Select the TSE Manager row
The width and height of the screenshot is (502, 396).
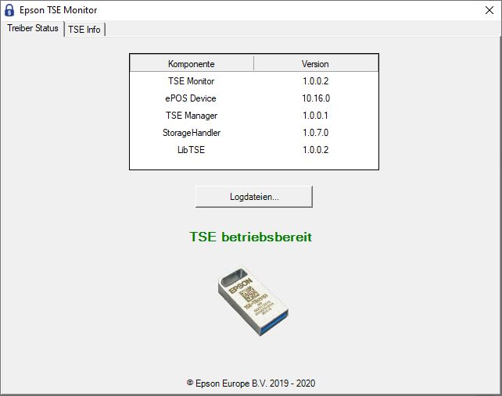pyautogui.click(x=254, y=116)
